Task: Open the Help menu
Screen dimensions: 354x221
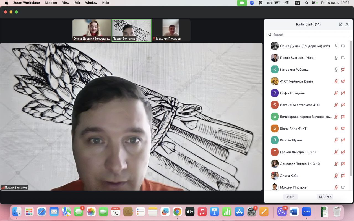Action: [106, 3]
